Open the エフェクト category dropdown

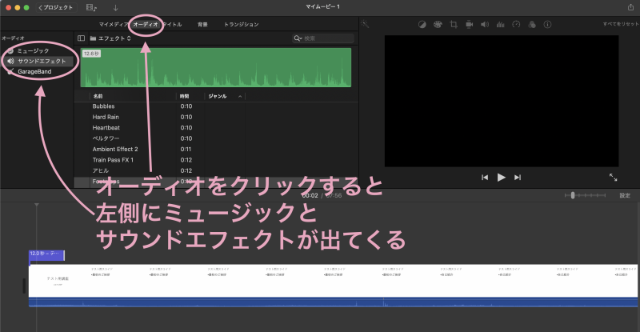coord(110,38)
